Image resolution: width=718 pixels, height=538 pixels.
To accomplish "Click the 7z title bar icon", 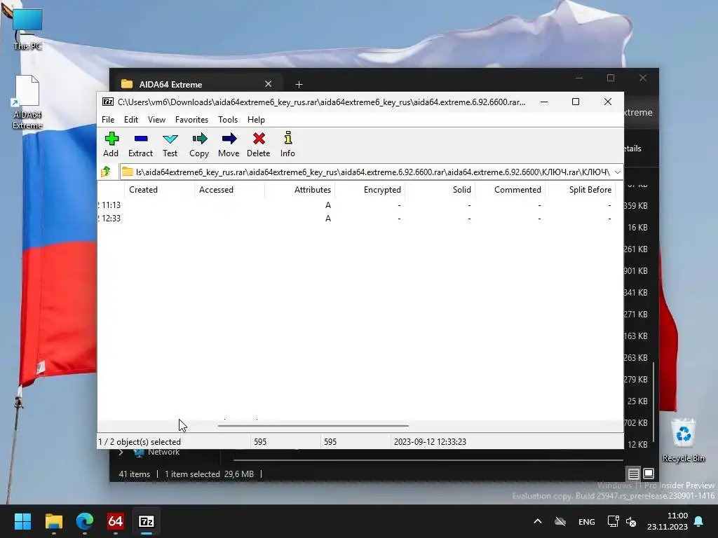I will [x=108, y=102].
